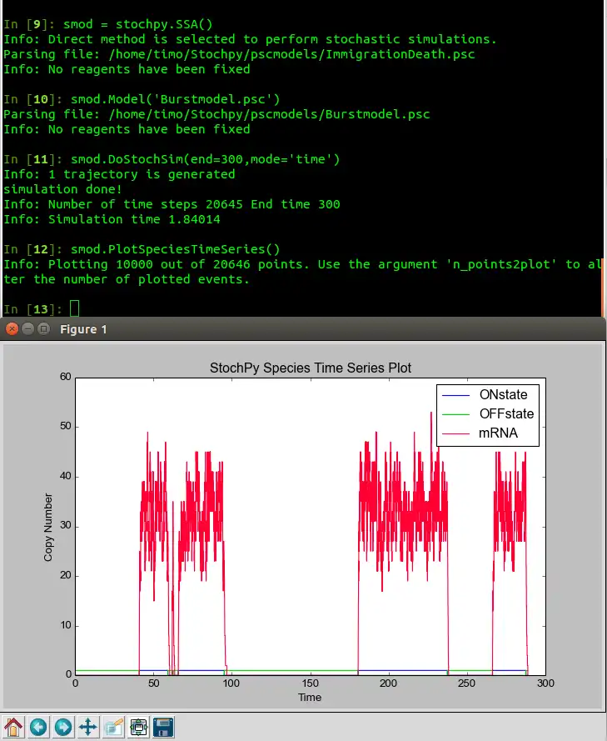Activate the zoom to rectangle tool

point(113,727)
